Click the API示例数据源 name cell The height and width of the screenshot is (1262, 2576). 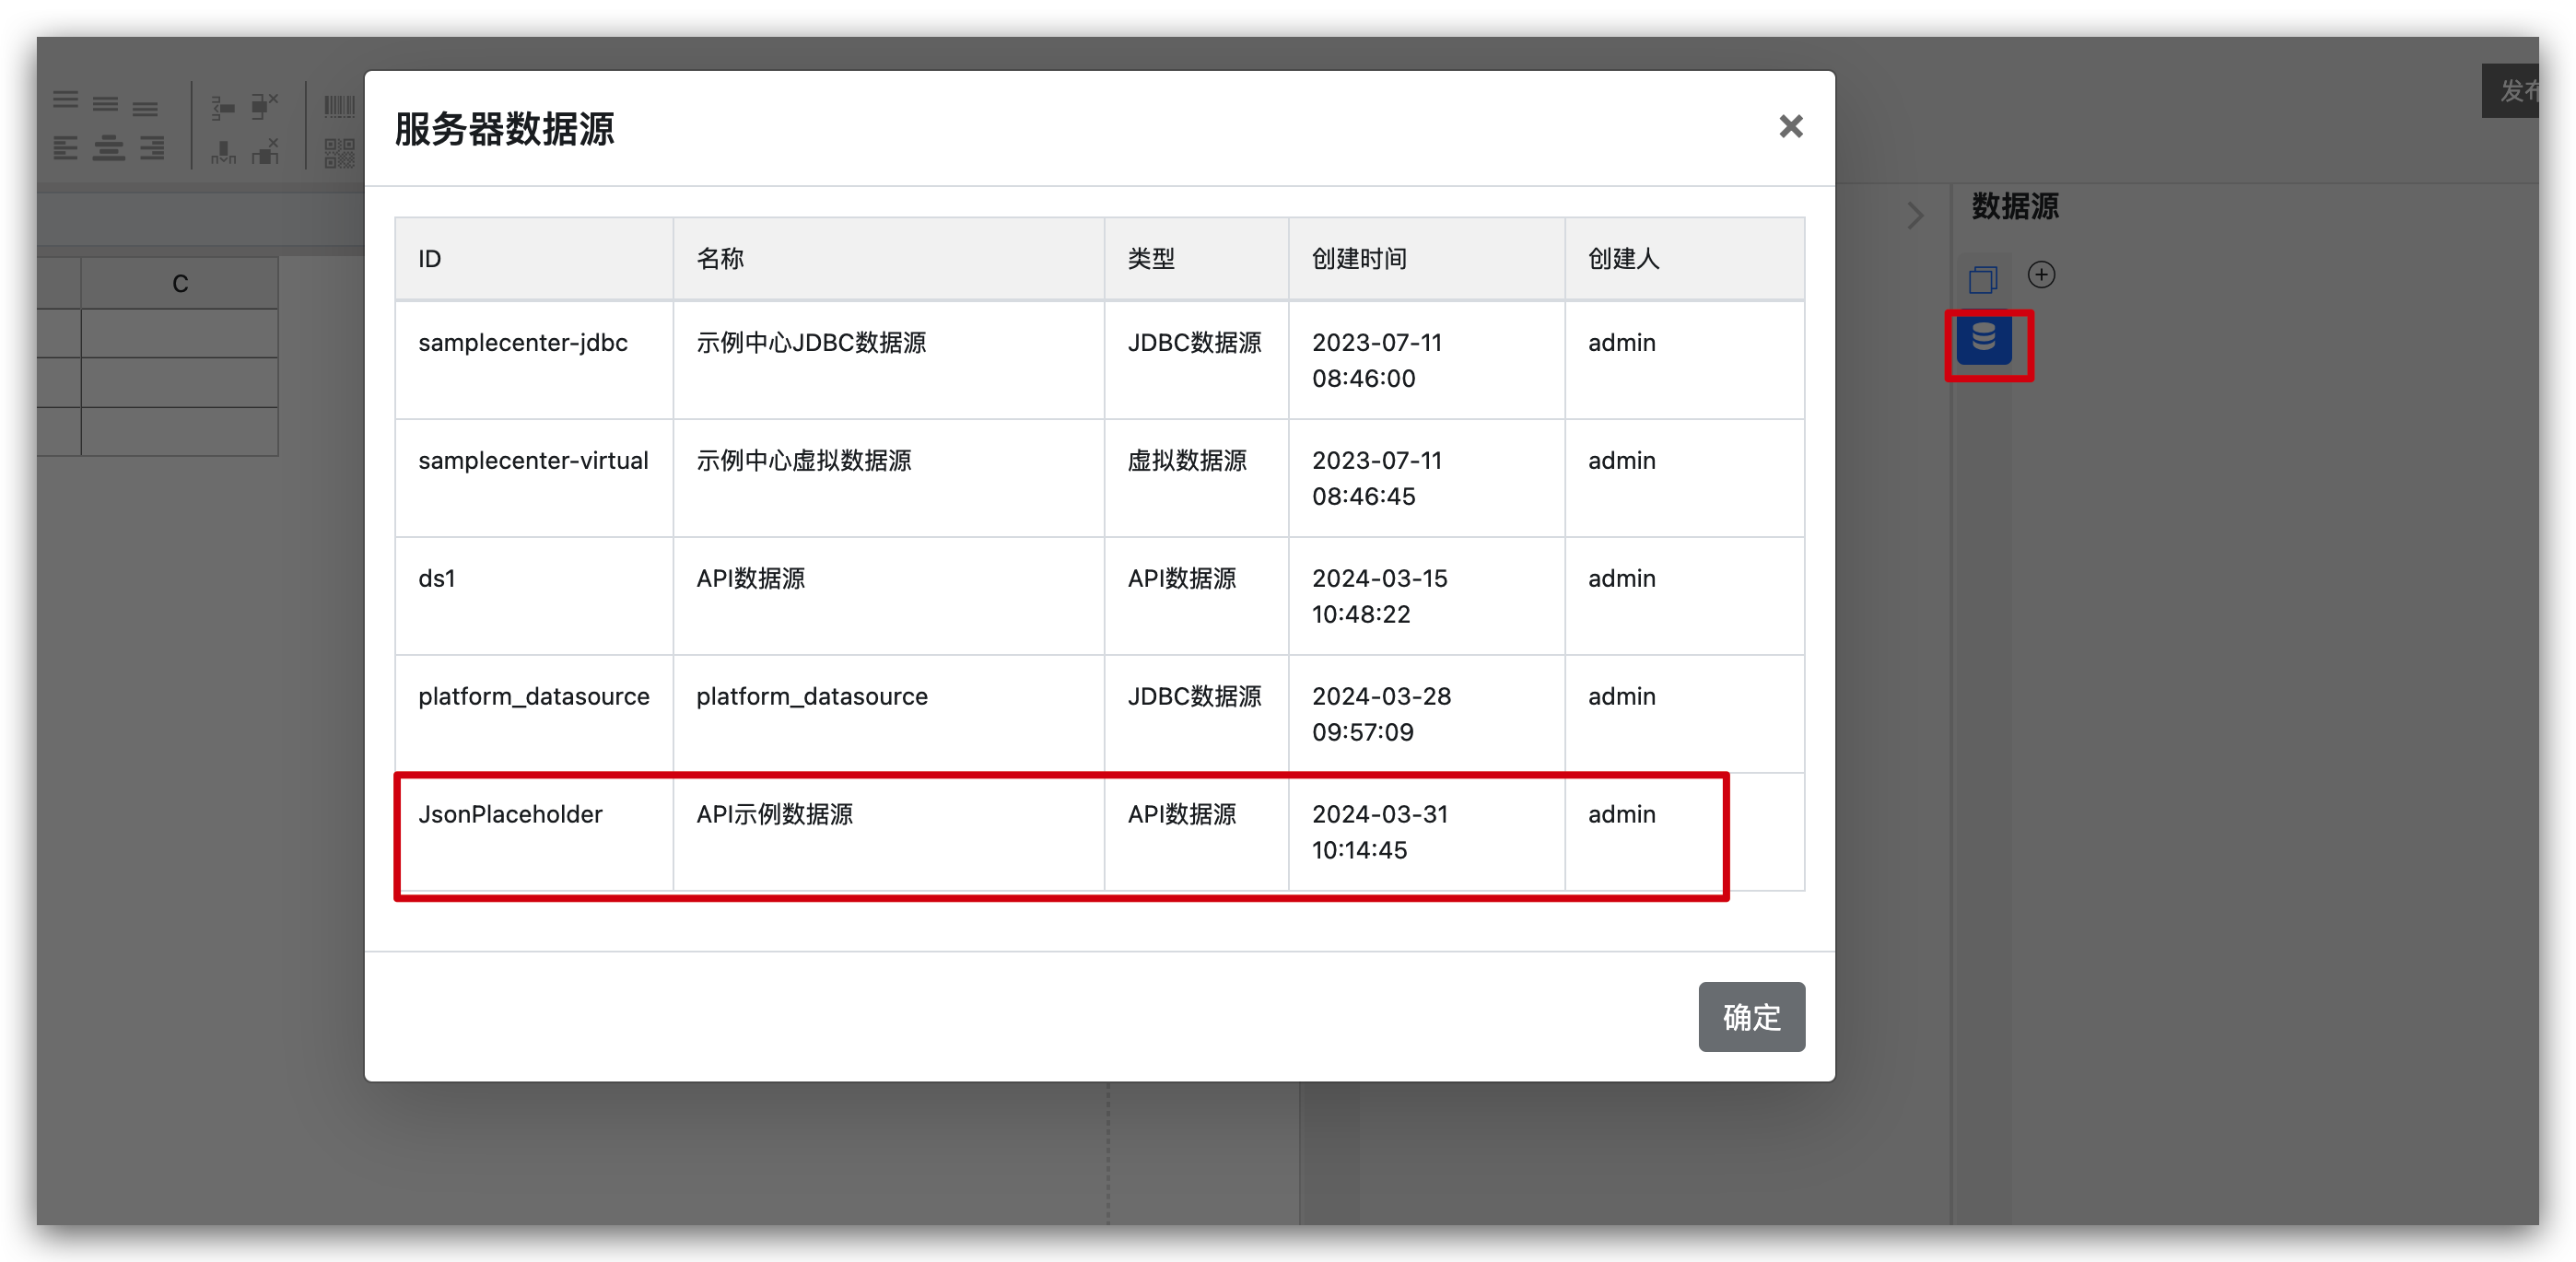click(888, 831)
